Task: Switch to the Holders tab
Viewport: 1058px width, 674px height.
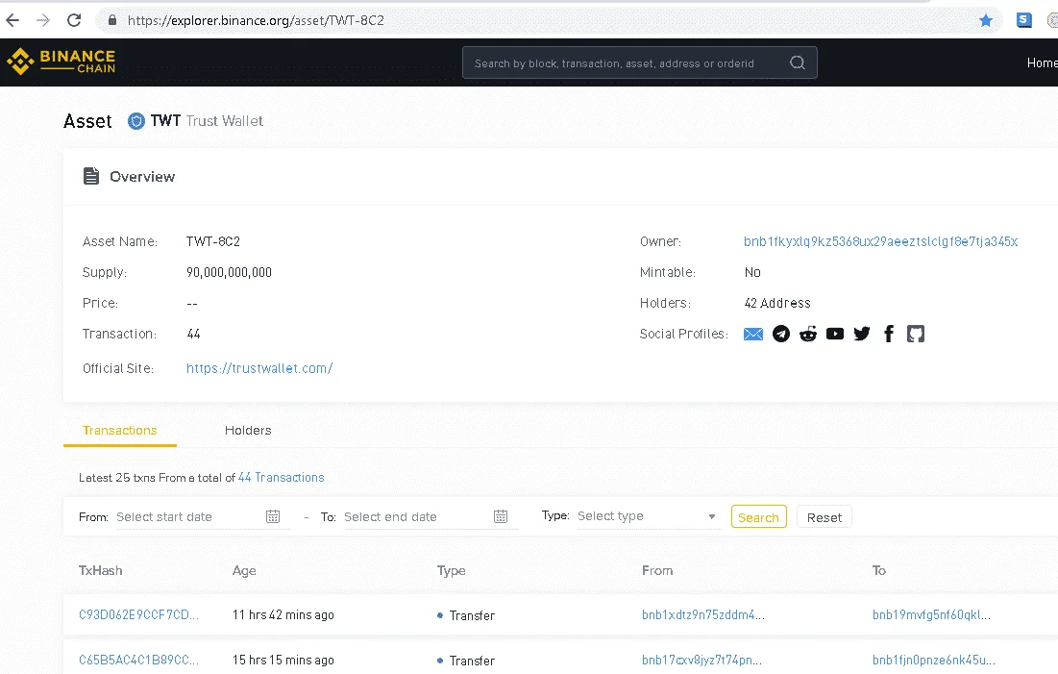Action: pyautogui.click(x=248, y=430)
